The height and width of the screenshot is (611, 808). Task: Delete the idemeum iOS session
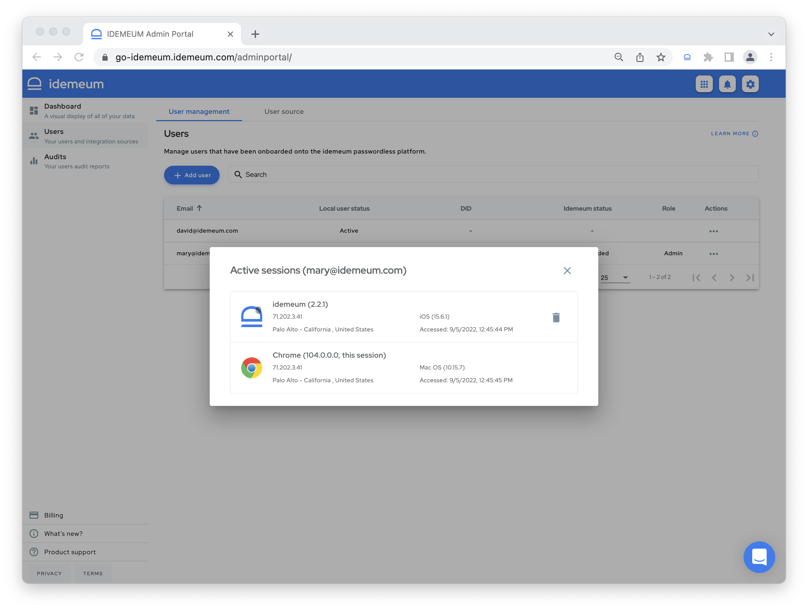pyautogui.click(x=556, y=317)
